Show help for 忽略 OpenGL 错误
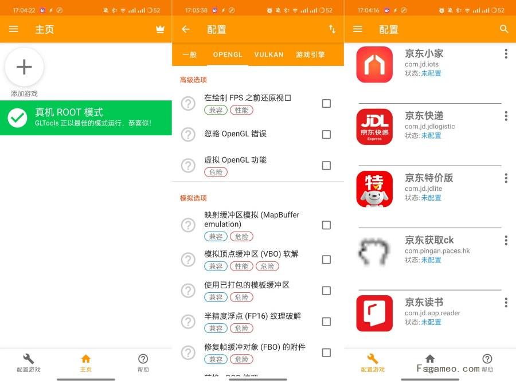The image size is (516, 384). coord(188,134)
